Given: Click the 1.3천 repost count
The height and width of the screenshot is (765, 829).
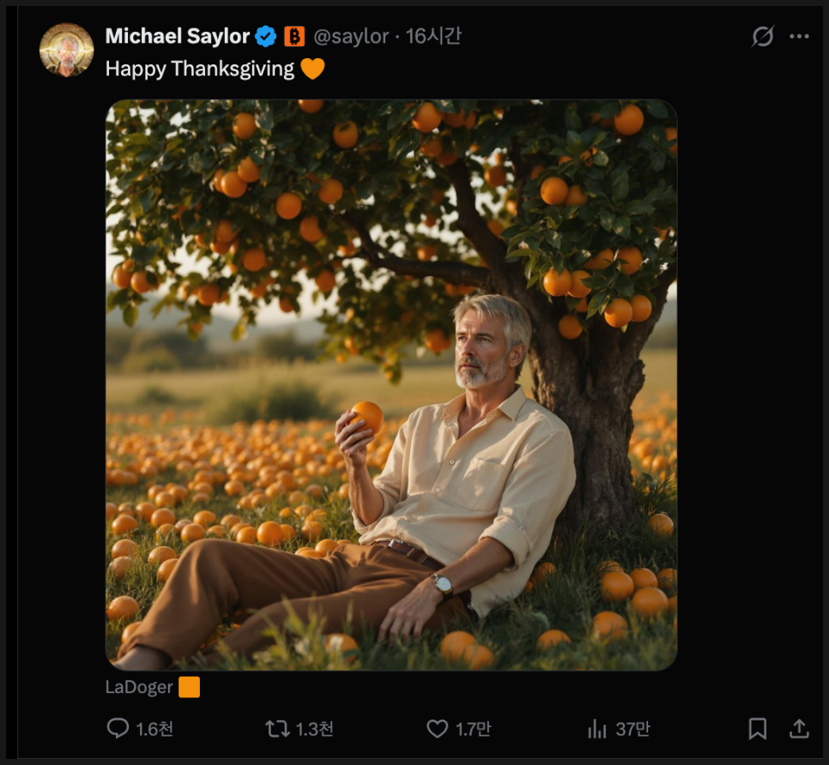Looking at the screenshot, I should click(x=314, y=729).
